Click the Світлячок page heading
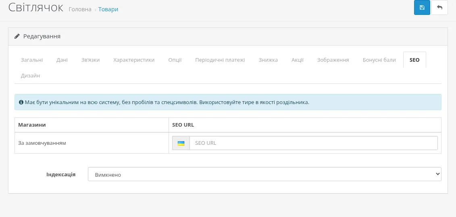Screen dimensions: 456x217 35,8
